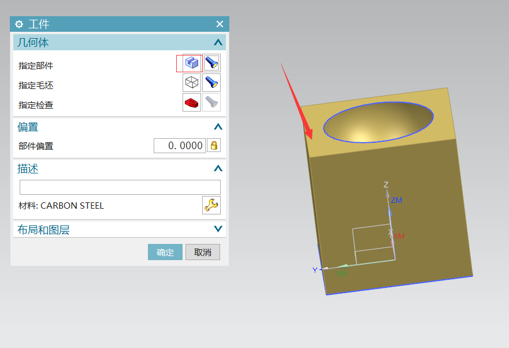Click the greyed 指定检查 flashlight icon
This screenshot has height=348, width=509.
(211, 103)
